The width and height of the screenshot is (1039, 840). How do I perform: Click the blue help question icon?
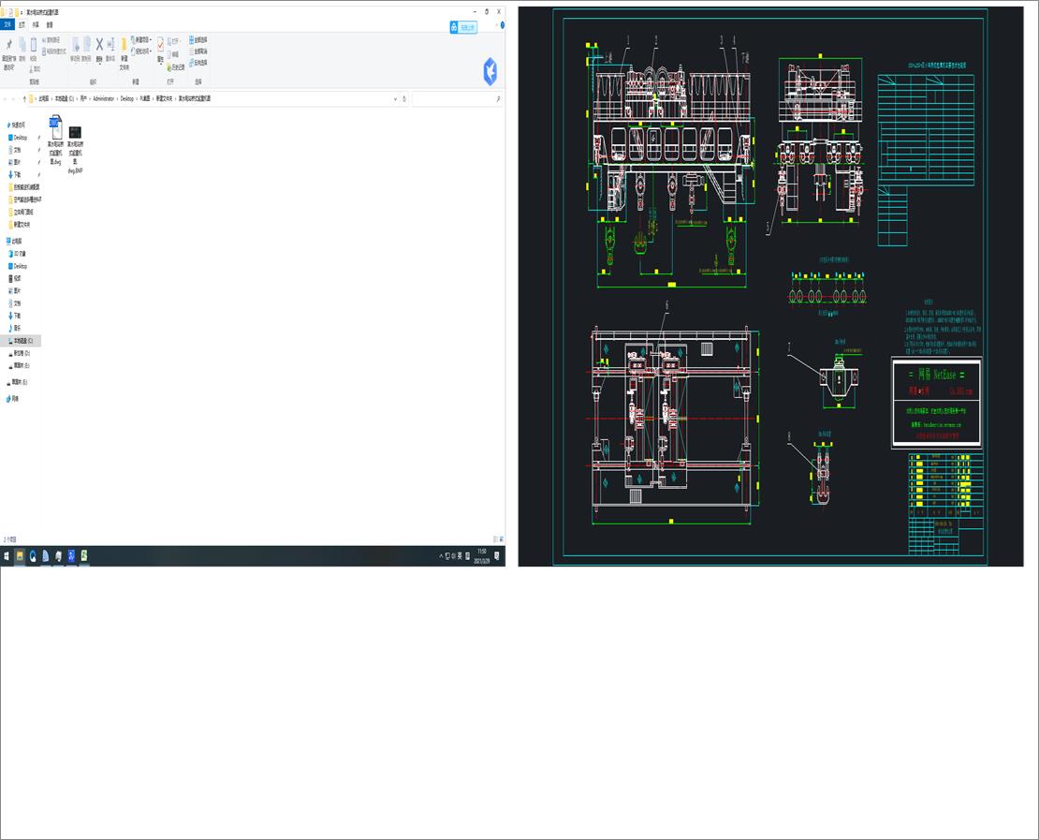click(503, 25)
